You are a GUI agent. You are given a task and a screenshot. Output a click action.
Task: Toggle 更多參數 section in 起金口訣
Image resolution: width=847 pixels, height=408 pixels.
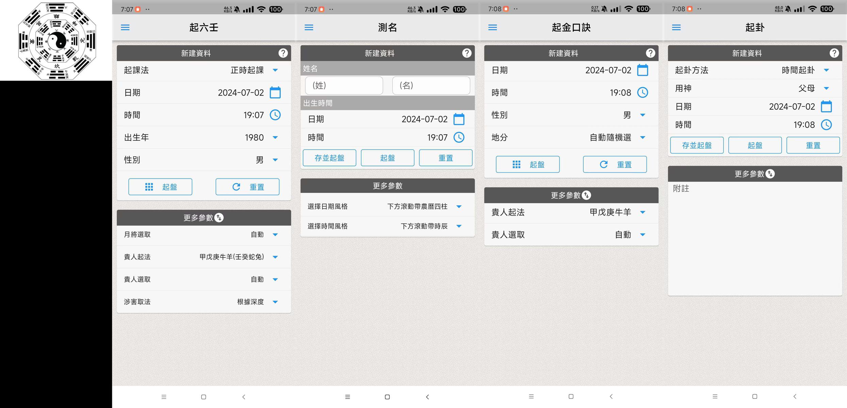(x=586, y=195)
